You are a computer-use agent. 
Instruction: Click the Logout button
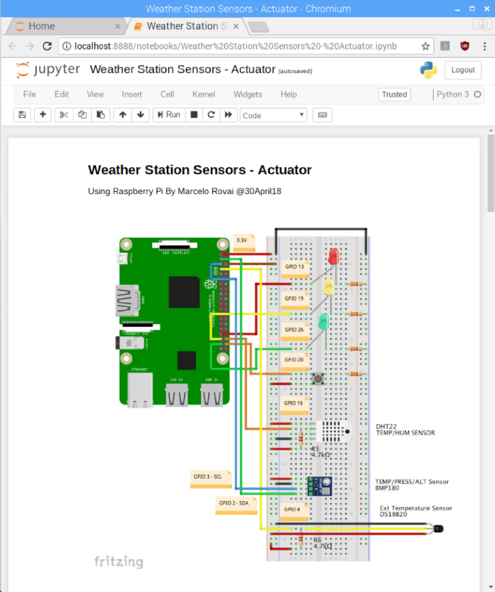pyautogui.click(x=463, y=70)
